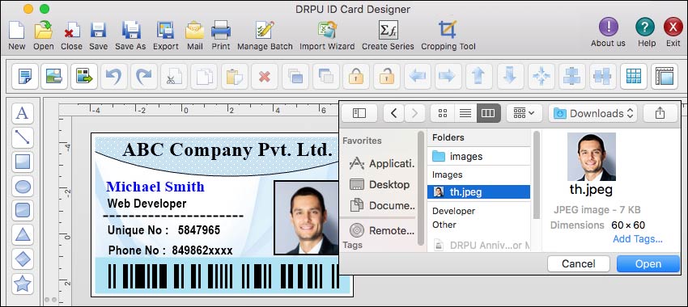Click the Add Tags link
688x307 pixels.
tap(638, 239)
